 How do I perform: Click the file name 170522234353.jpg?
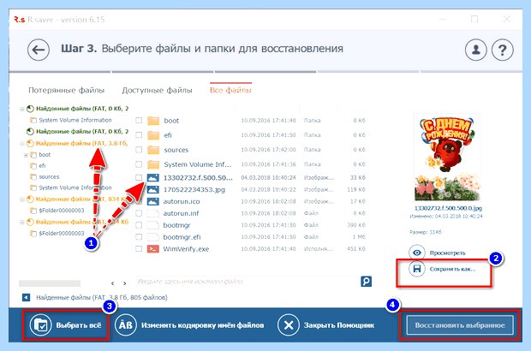[x=194, y=189]
